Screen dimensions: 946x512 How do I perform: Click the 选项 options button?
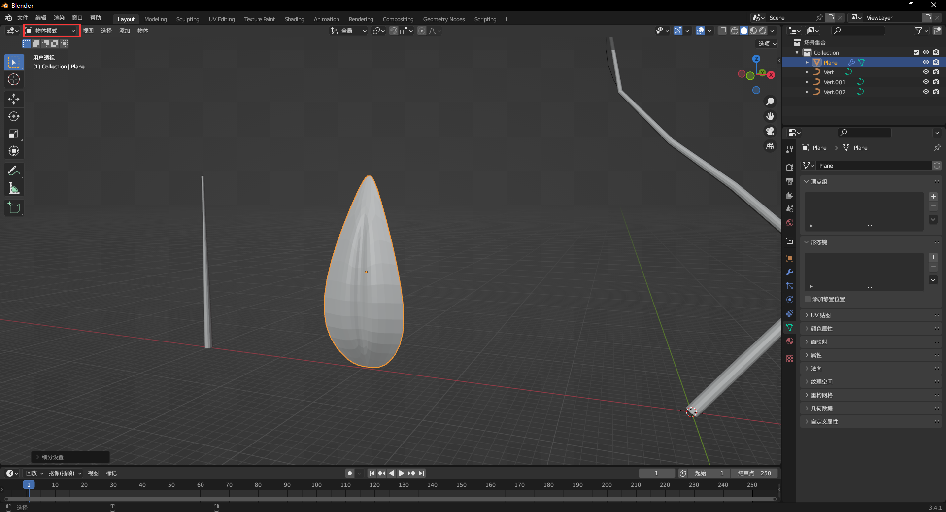click(767, 44)
